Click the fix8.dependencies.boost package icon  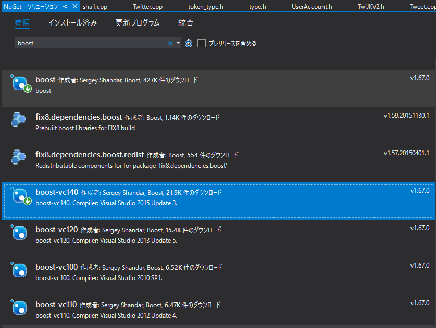[x=19, y=119]
